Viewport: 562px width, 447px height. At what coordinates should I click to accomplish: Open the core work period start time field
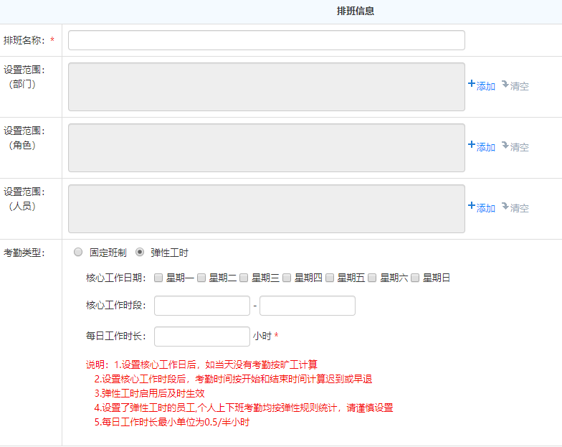(x=201, y=306)
